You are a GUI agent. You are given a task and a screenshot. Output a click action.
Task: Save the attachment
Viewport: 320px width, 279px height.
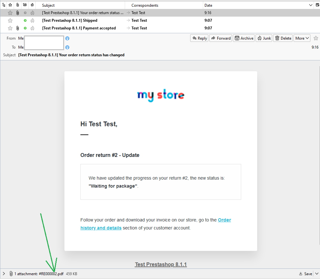(306, 274)
